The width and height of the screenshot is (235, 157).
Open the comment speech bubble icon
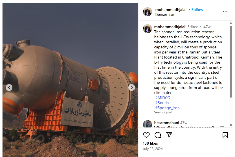158,135
